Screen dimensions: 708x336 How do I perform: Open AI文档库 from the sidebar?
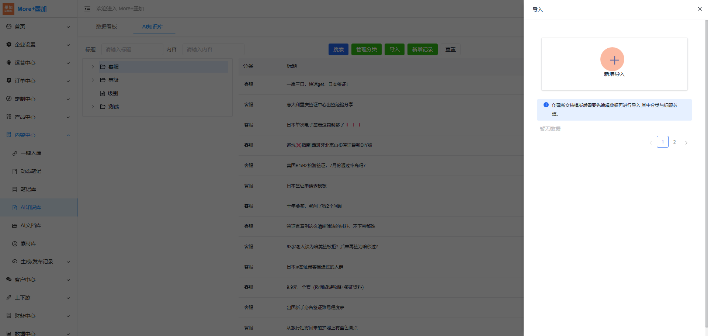[31, 225]
